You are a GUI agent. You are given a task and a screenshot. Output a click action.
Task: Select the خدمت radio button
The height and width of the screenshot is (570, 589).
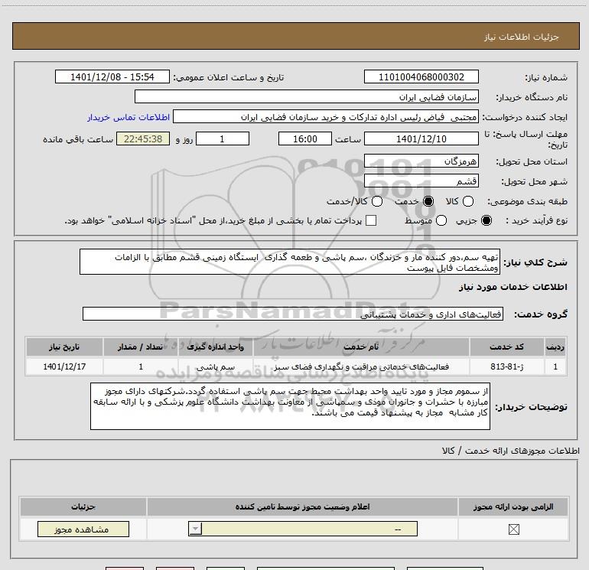coord(428,201)
